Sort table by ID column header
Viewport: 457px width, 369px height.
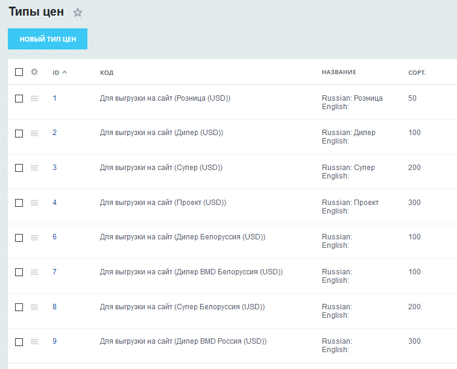coord(56,72)
